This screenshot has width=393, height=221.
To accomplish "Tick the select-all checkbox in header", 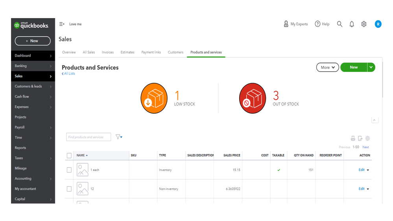I will click(x=69, y=155).
